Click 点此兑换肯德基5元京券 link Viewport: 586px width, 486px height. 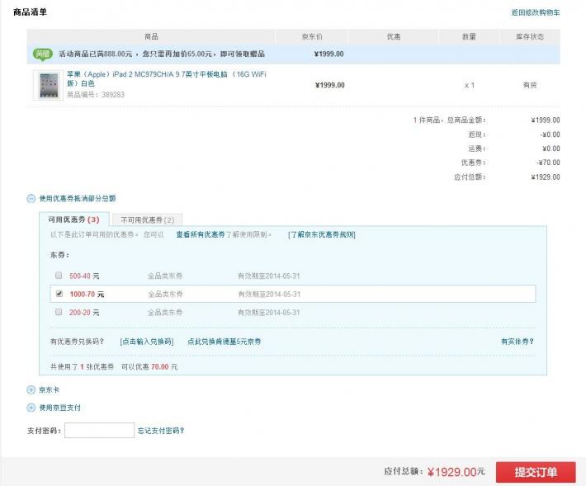(224, 341)
